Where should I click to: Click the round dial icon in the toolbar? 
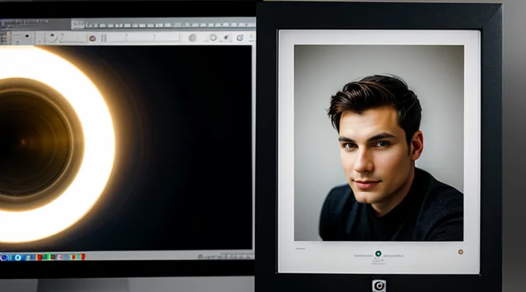pos(52,37)
